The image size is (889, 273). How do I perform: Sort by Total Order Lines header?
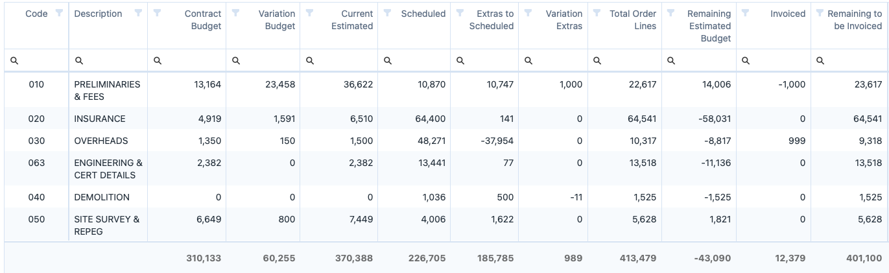point(633,19)
